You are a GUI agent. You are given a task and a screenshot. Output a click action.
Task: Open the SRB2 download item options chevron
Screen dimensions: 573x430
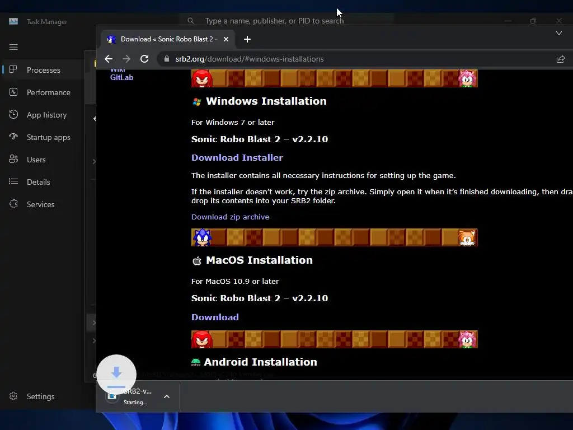[167, 396]
